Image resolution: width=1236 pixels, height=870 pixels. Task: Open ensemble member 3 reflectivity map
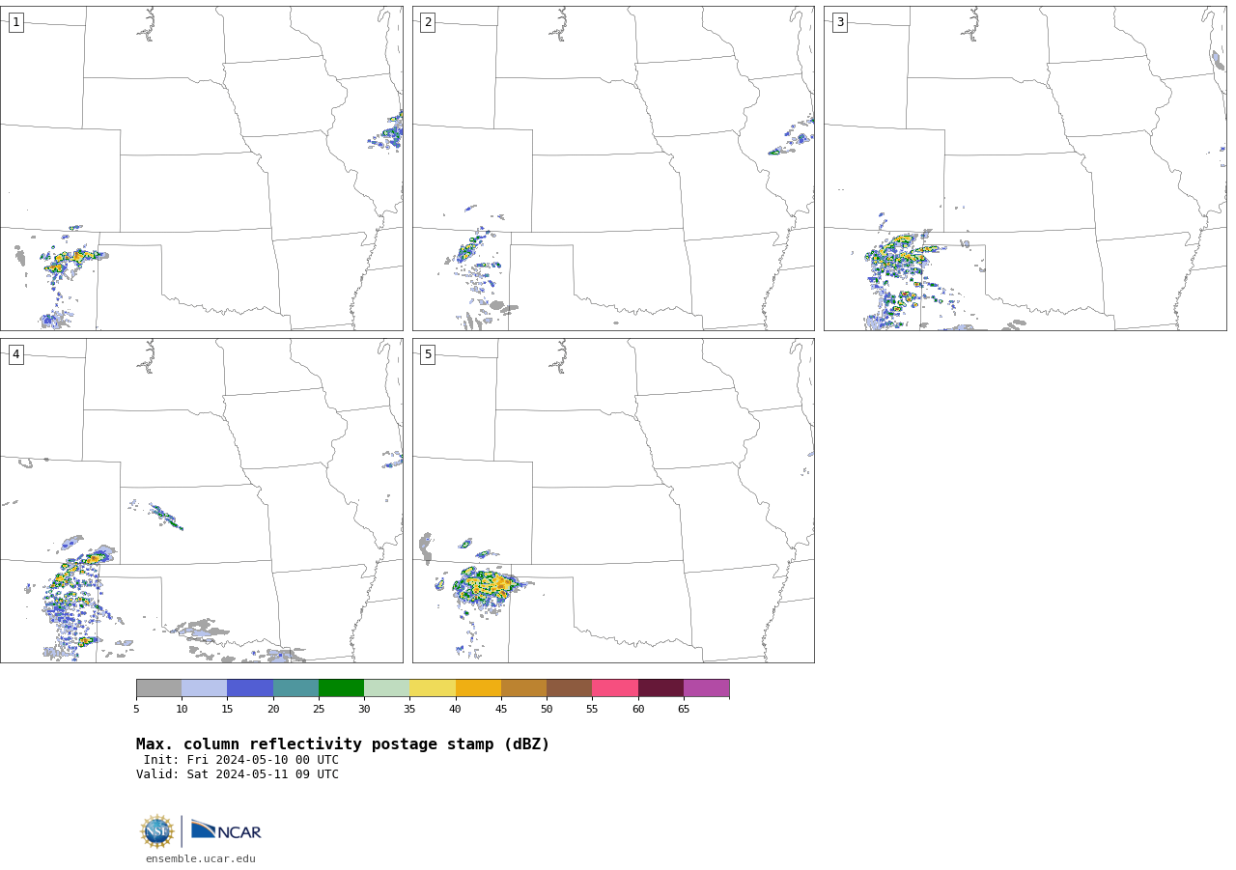click(x=1025, y=168)
